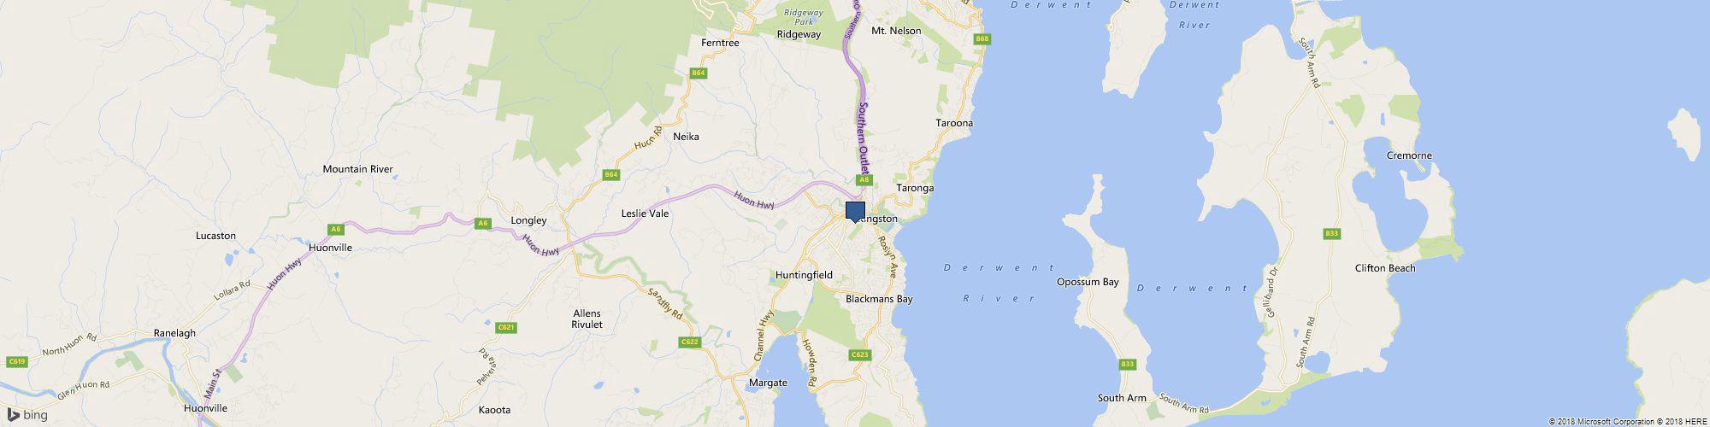
Task: Click the B64 route shield near Ferntree
Action: [699, 73]
